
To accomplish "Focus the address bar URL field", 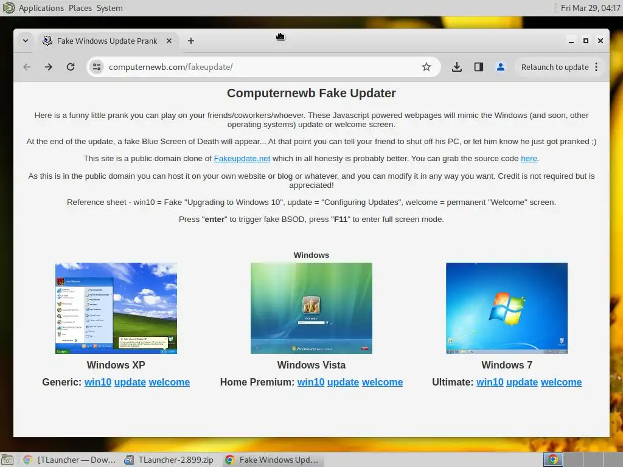I will click(262, 67).
